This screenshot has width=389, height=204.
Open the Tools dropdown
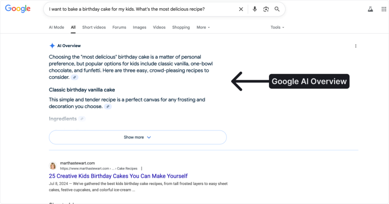point(277,27)
